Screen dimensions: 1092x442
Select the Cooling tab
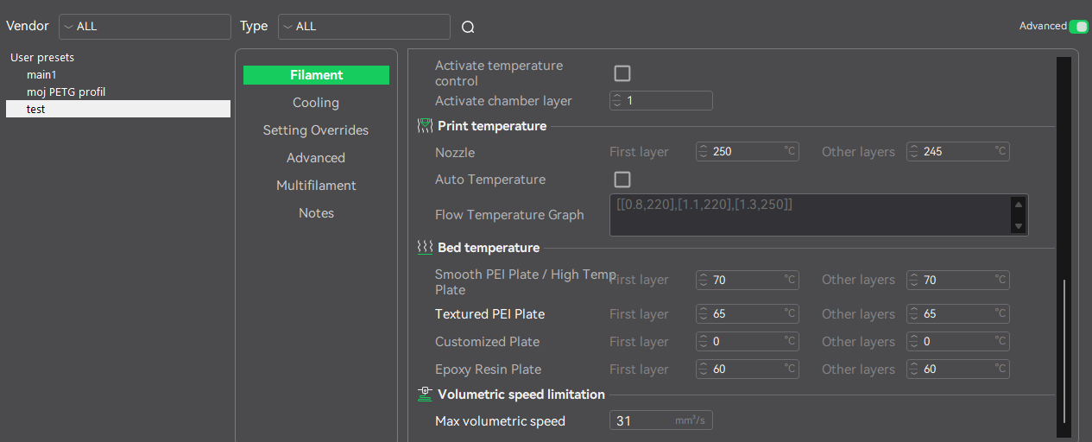316,103
